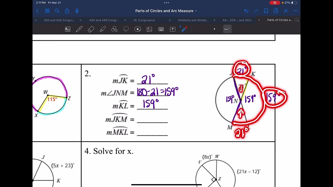Switch to Similarity and Similar... tab
The width and height of the screenshot is (333, 187).
pyautogui.click(x=193, y=20)
